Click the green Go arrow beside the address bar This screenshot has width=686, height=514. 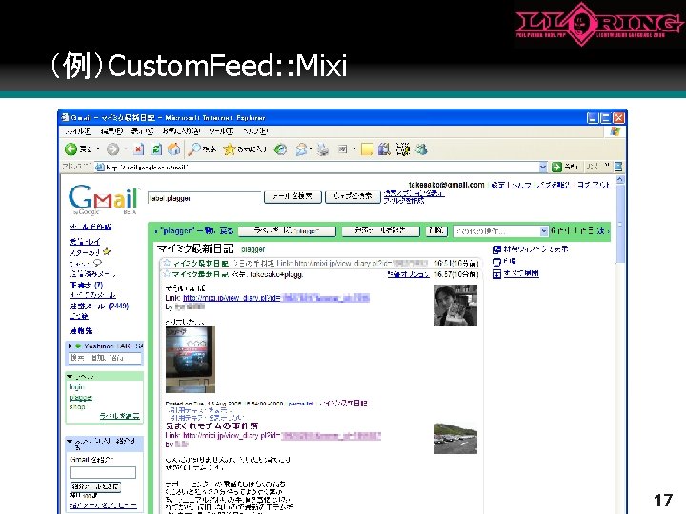[556, 167]
